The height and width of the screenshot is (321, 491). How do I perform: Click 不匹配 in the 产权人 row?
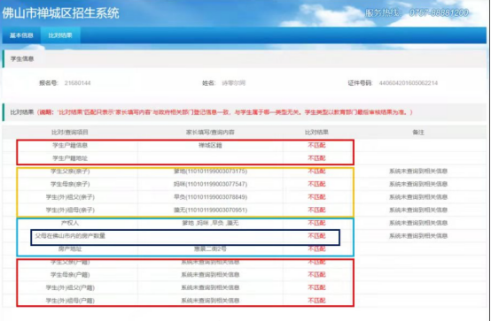(316, 223)
